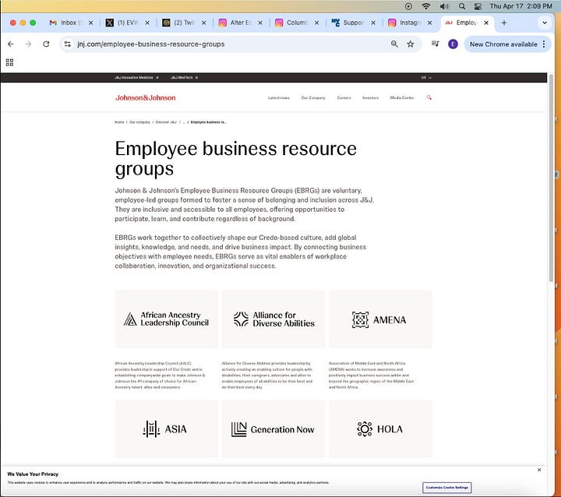Click the page vertical scrollbar
The width and height of the screenshot is (561, 497).
pos(551,179)
